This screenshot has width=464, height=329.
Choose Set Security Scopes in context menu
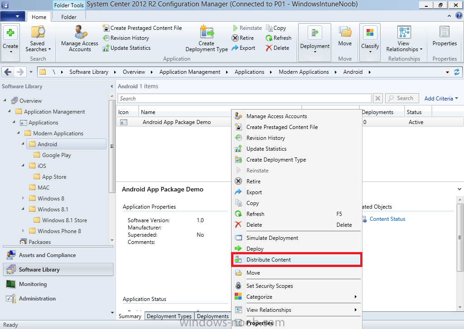coord(296,286)
